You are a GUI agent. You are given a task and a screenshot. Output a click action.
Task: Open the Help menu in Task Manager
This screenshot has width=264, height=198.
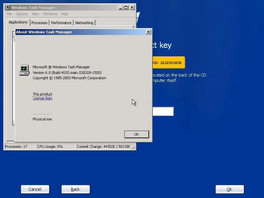pyautogui.click(x=64, y=14)
